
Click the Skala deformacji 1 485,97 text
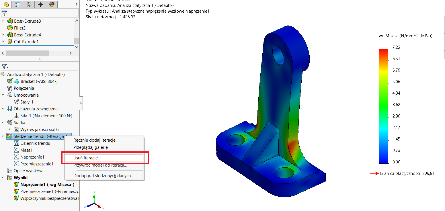point(110,17)
